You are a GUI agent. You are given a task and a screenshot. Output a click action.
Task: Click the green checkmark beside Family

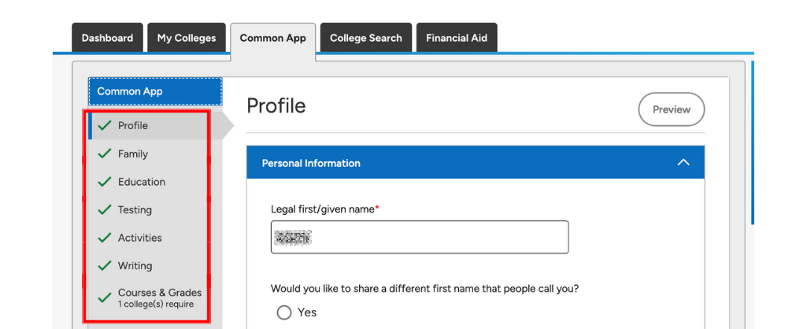pyautogui.click(x=105, y=153)
